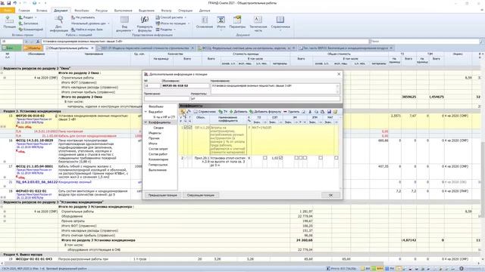Screen dimensions: 485x272
Task: Open Доп. информация magnifier icon
Action: pos(59,23)
